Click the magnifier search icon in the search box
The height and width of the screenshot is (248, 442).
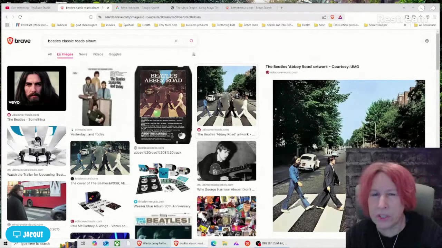click(191, 41)
